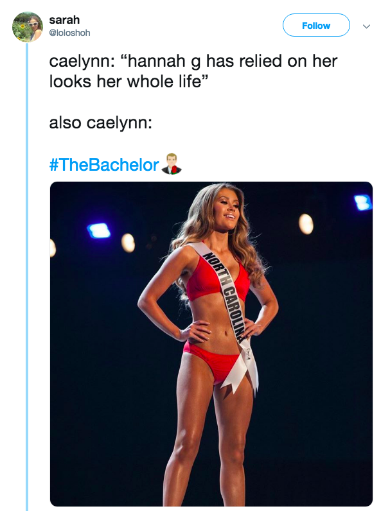Expand the tweet options chevron
390x511 pixels.
point(366,26)
